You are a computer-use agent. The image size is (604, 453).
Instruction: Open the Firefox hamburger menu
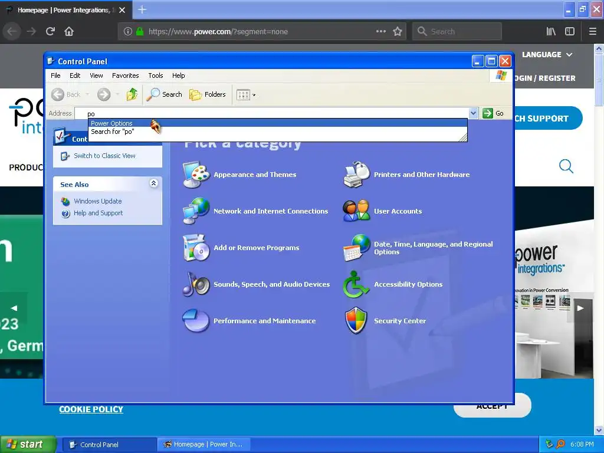pyautogui.click(x=593, y=31)
